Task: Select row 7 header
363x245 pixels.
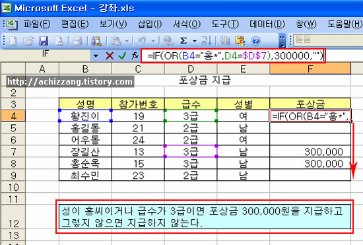Action: (13, 152)
